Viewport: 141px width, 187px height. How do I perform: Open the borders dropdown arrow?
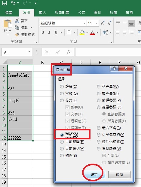click(x=74, y=32)
